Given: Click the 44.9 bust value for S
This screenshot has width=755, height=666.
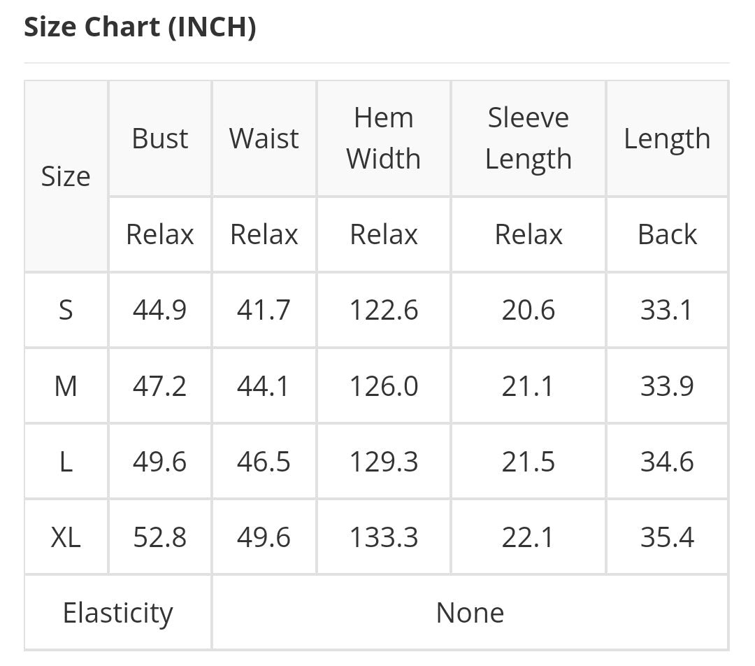Looking at the screenshot, I should (160, 310).
